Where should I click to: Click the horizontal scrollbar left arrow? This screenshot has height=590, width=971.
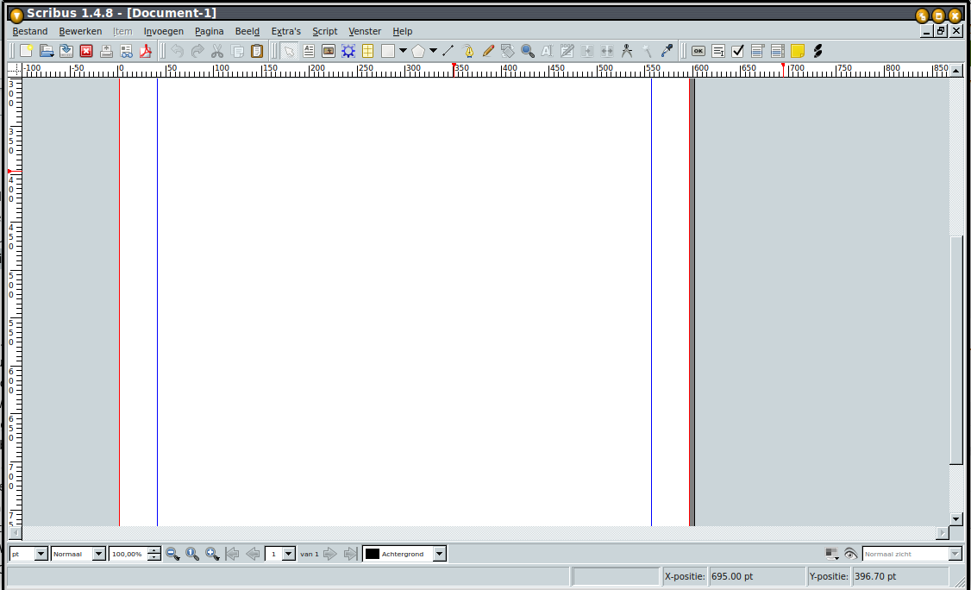[x=15, y=532]
